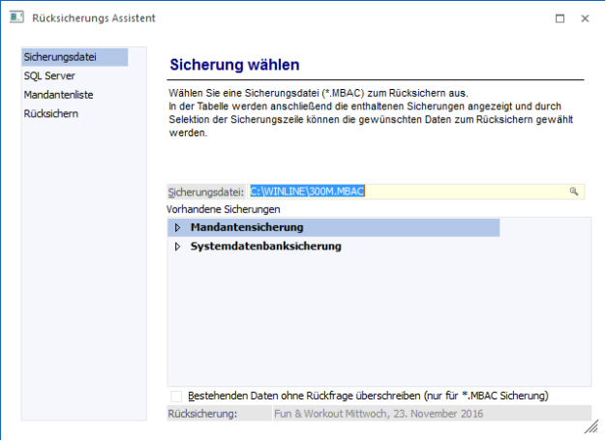Click the Rücksicherungs Assistent title bar icon

pos(16,18)
